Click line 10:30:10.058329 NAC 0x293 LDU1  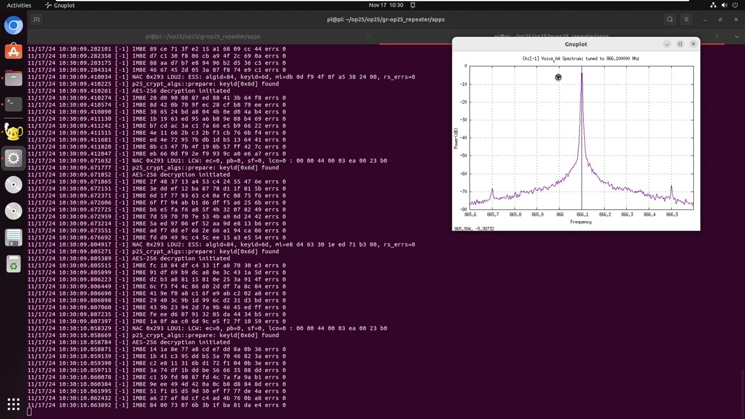coord(207,328)
